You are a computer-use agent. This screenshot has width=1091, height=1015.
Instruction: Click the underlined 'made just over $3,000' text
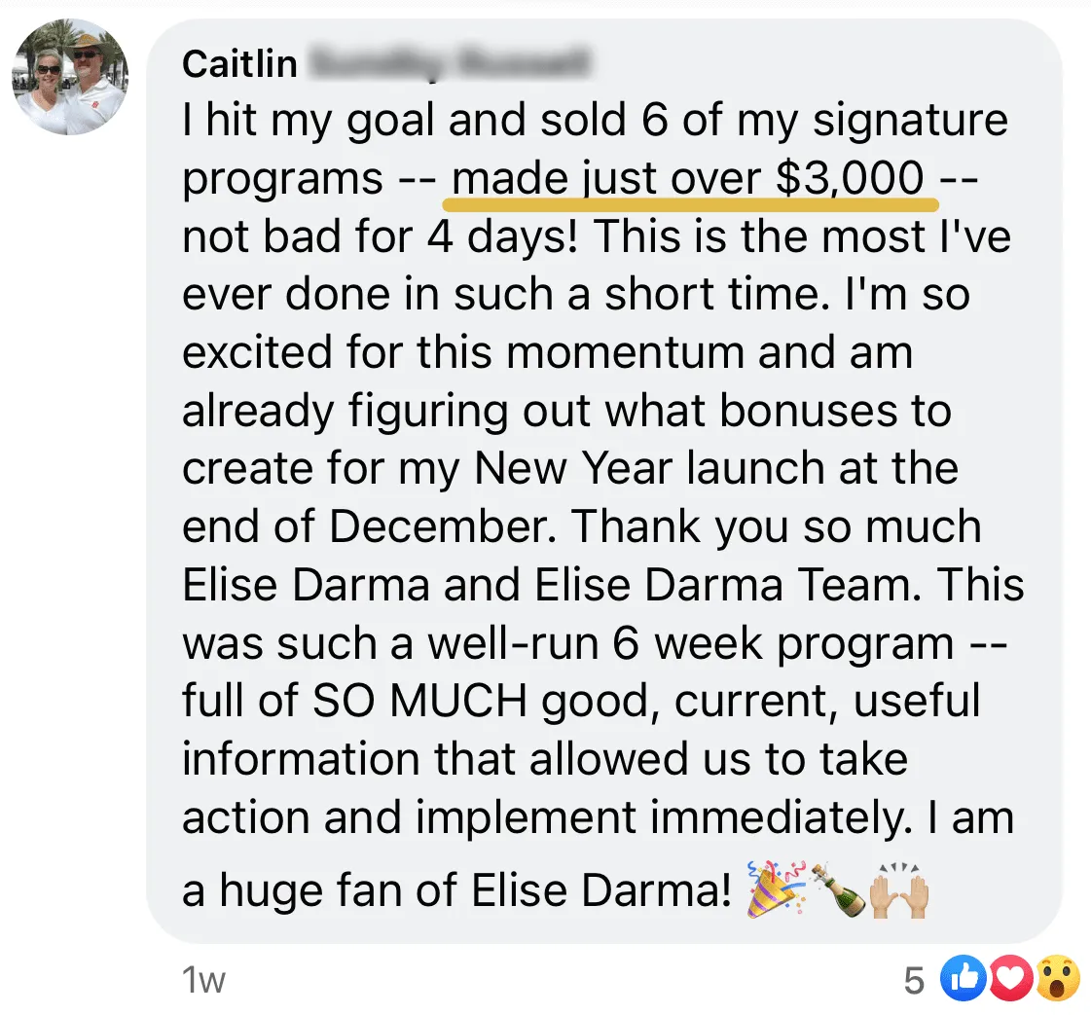687,178
